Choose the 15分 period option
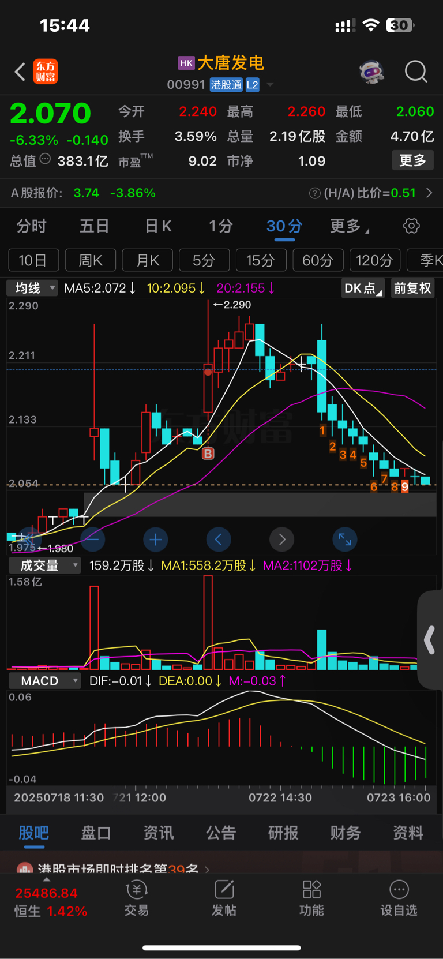The width and height of the screenshot is (443, 959). (261, 260)
